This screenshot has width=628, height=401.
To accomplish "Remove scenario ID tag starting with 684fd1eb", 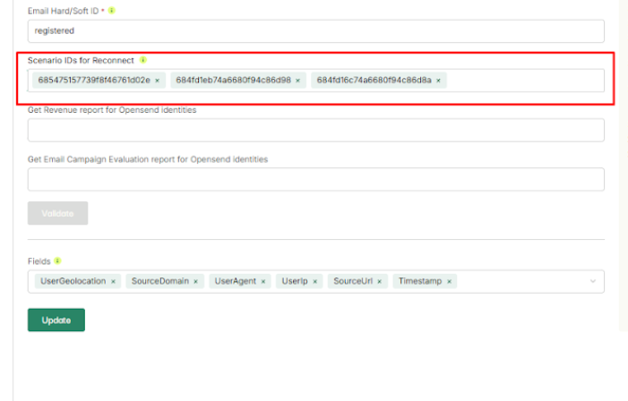I will [x=297, y=81].
